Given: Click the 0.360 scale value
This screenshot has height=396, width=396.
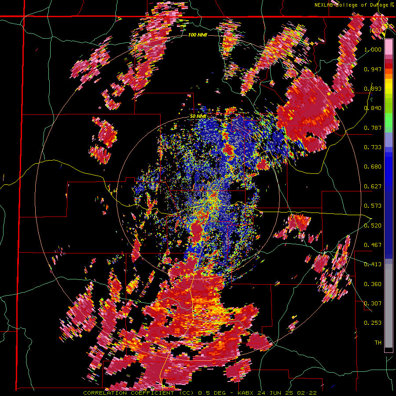Looking at the screenshot, I should (x=373, y=284).
